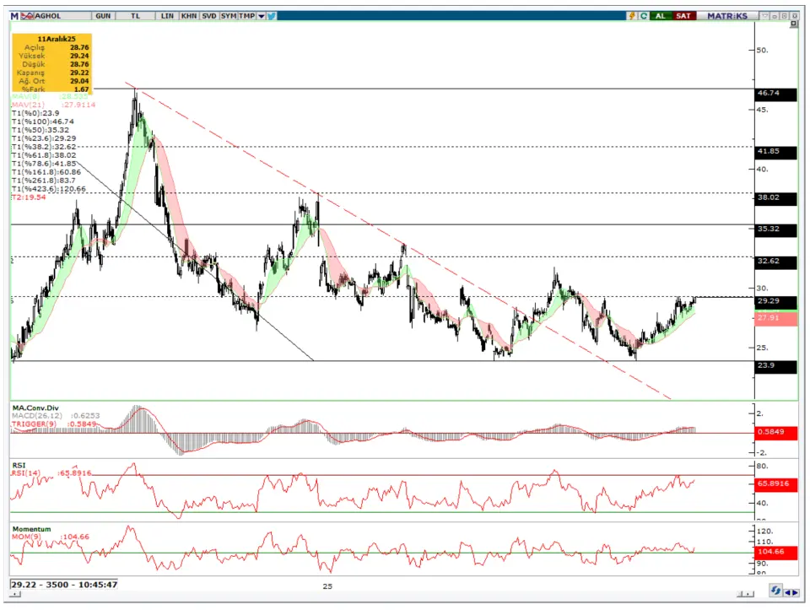Select the TMP toolbar item
This screenshot has width=810, height=610.
pyautogui.click(x=247, y=16)
